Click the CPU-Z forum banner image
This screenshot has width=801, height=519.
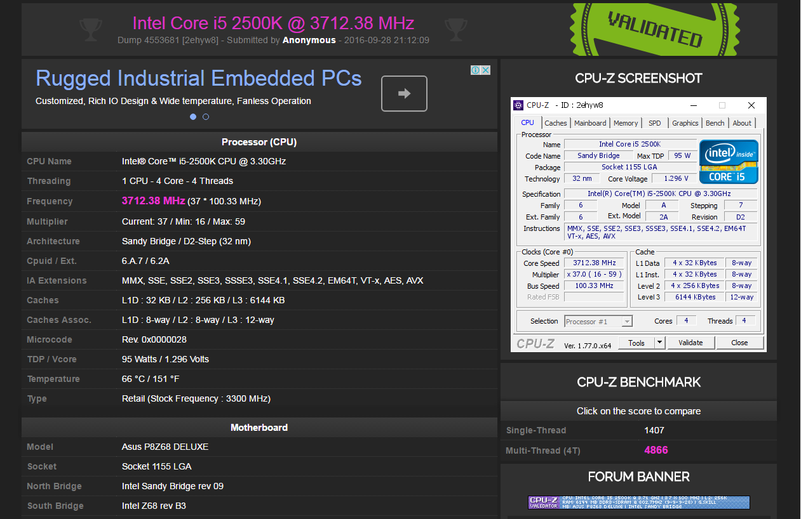pos(639,503)
